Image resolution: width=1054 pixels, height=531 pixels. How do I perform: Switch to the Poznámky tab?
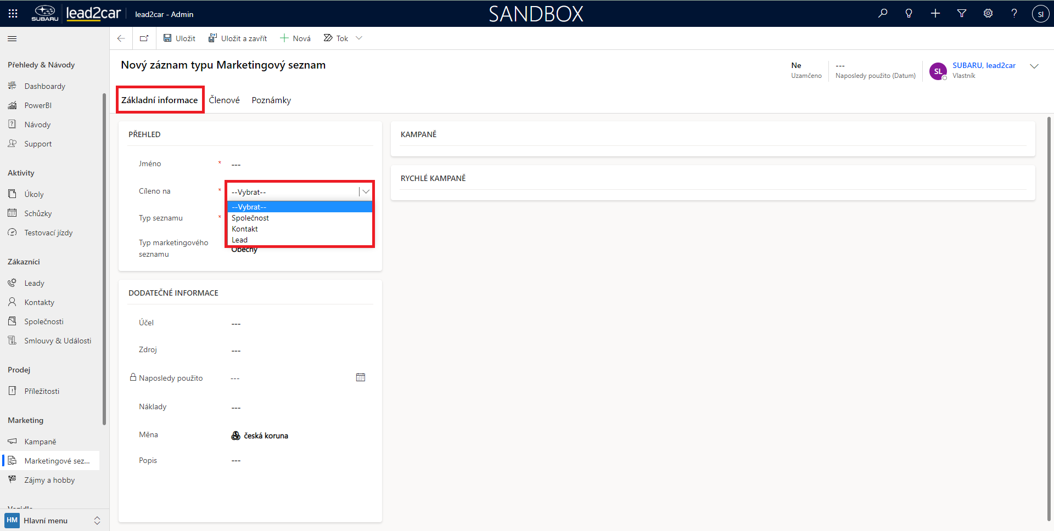tap(271, 100)
